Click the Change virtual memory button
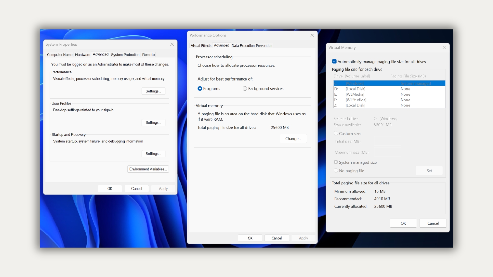The image size is (493, 277). click(x=293, y=138)
